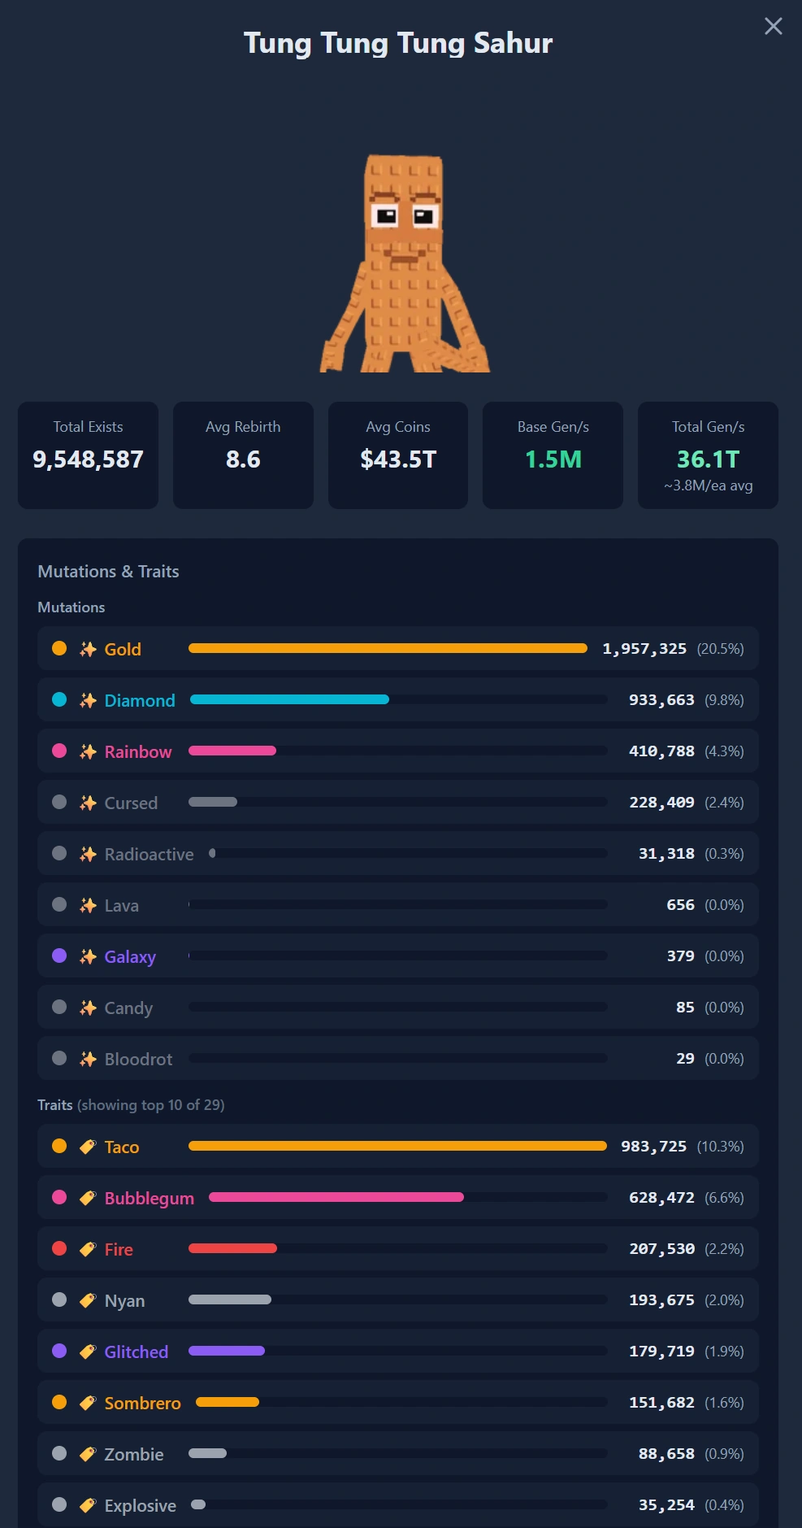Click the Avg Coins value $43.5T
Viewport: 802px width, 1528px height.
tap(398, 459)
